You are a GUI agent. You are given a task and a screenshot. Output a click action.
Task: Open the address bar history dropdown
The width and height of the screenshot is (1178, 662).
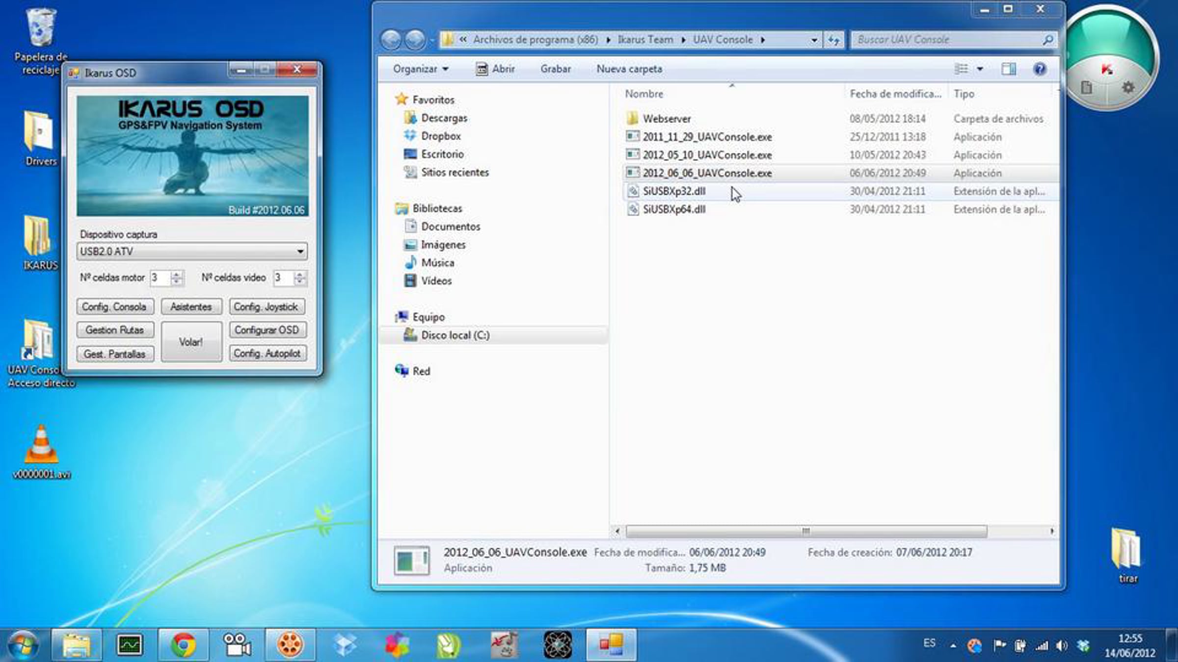point(814,40)
